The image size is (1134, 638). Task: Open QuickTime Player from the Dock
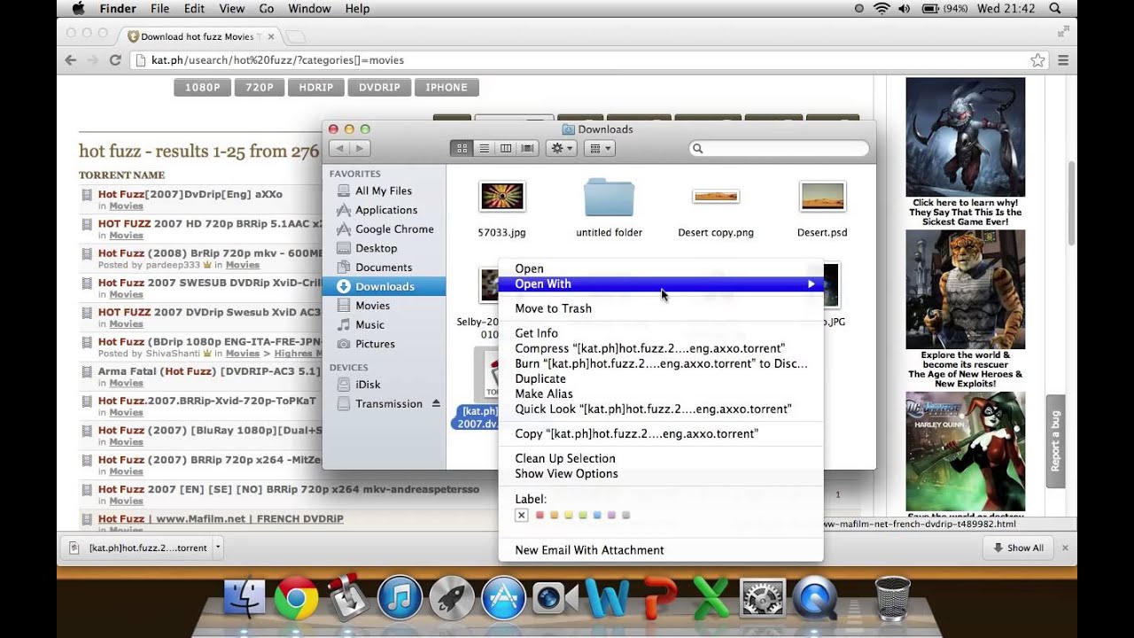click(x=814, y=599)
